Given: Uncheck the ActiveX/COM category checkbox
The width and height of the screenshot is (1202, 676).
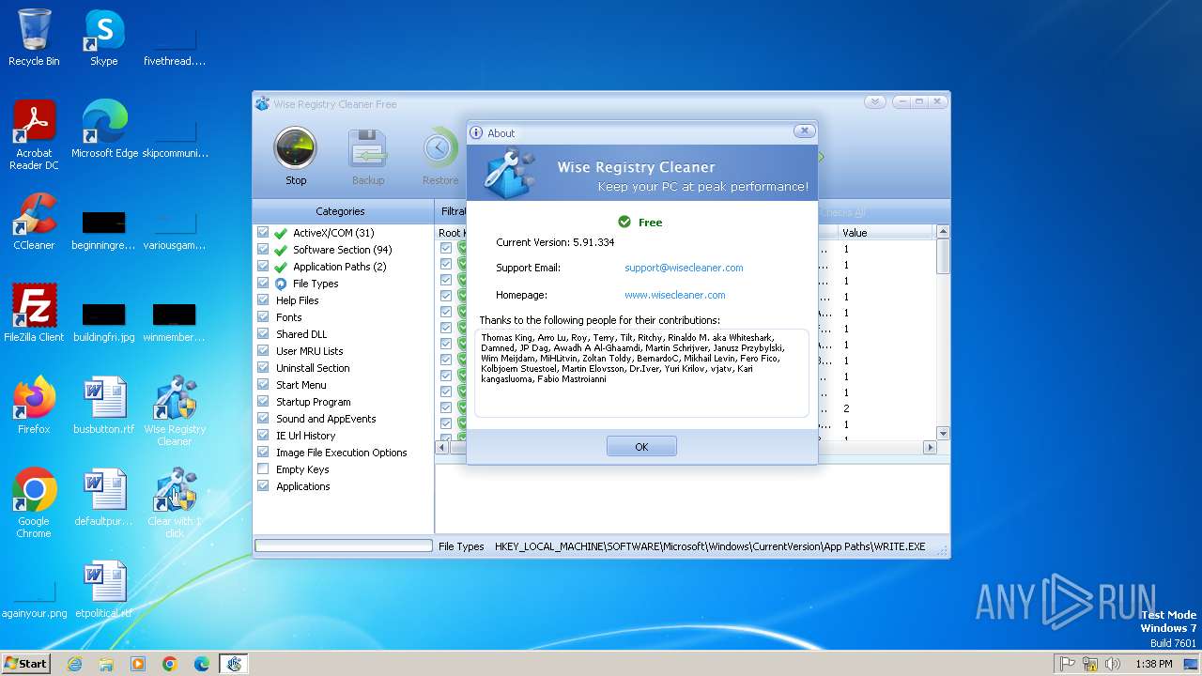Looking at the screenshot, I should point(263,233).
